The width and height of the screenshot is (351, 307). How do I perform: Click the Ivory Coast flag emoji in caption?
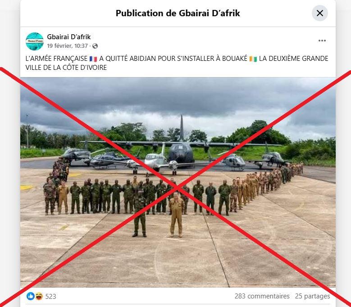253,59
